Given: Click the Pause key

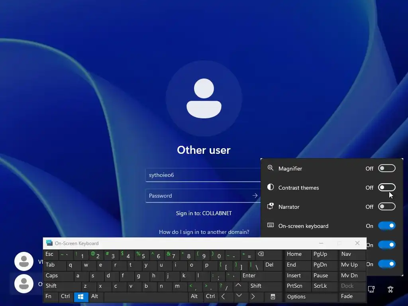Looking at the screenshot, I should click(325, 276).
